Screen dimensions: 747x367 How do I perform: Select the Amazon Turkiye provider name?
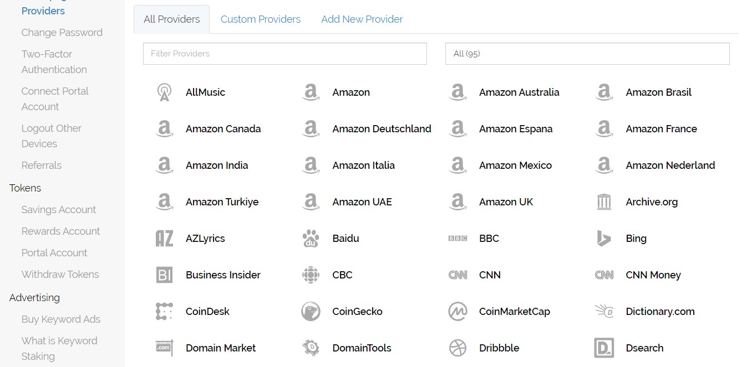click(222, 202)
